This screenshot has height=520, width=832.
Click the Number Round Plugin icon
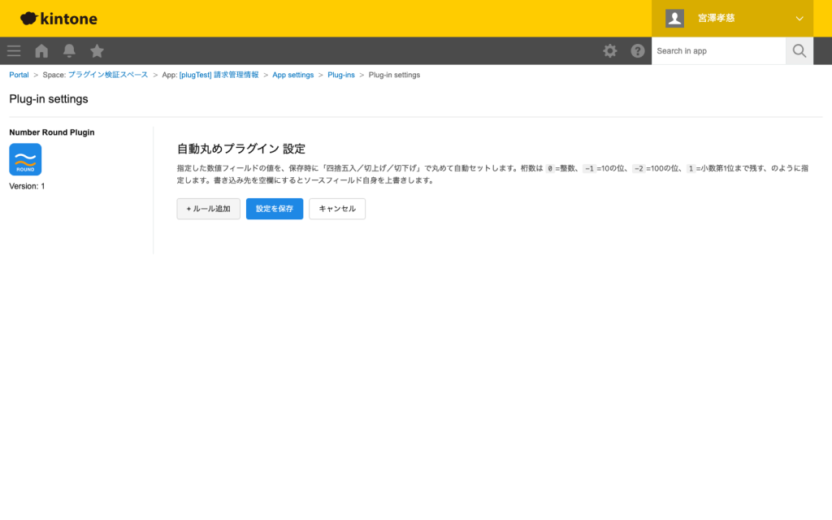click(x=25, y=159)
